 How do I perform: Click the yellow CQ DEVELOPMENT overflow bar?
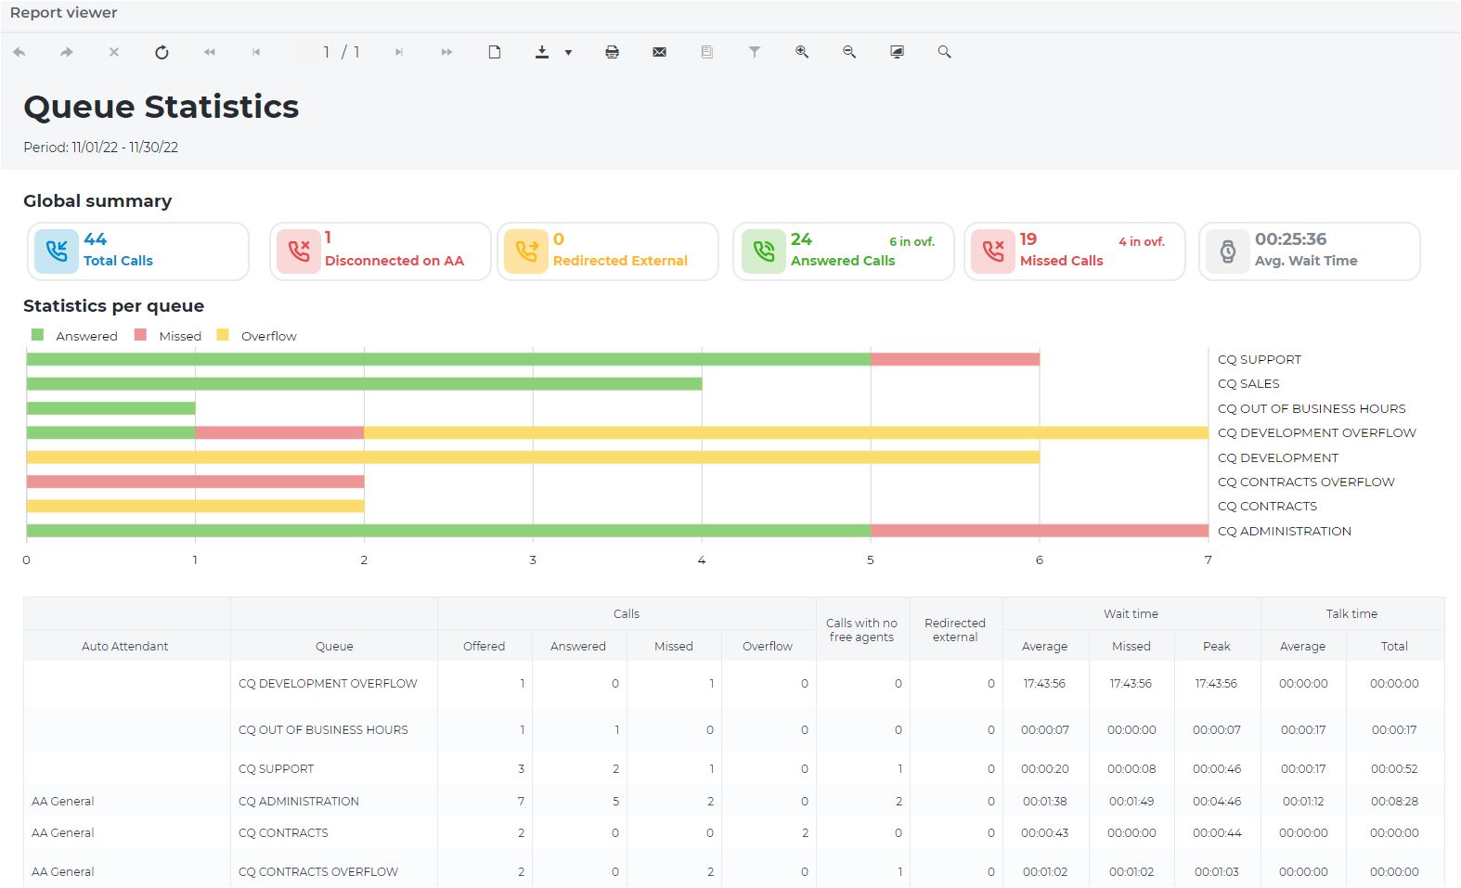click(533, 457)
